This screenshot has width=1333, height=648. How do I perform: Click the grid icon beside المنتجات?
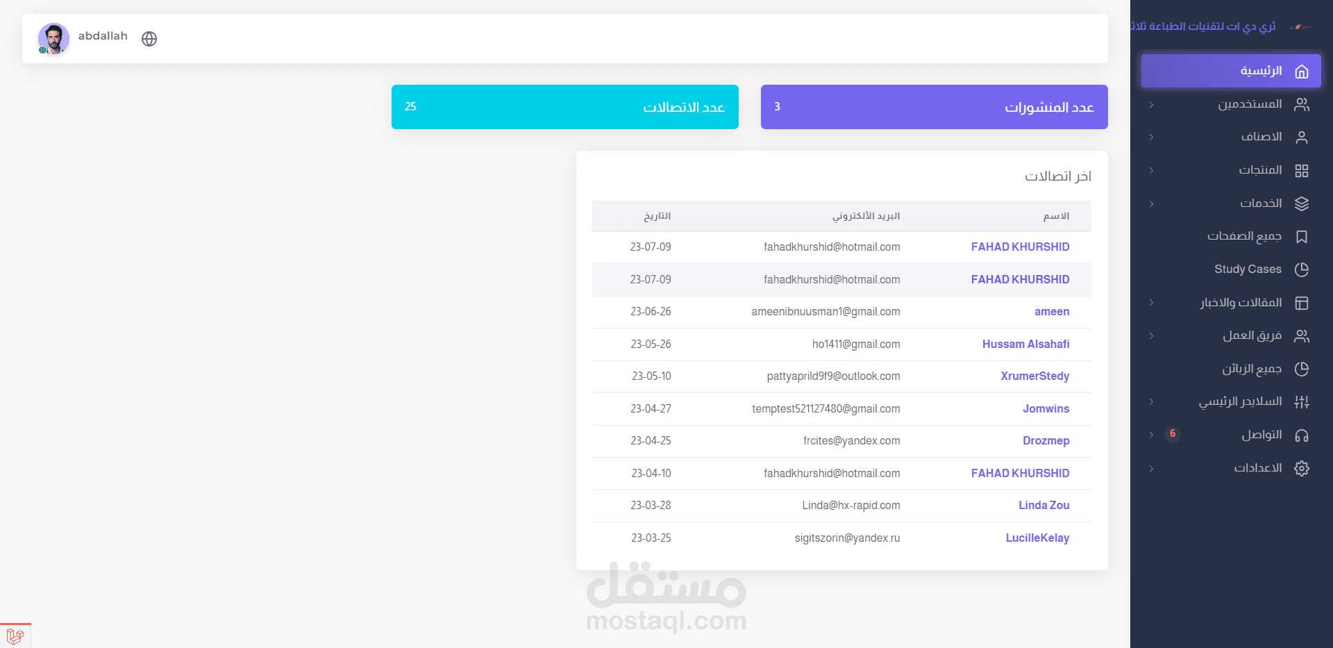1302,170
